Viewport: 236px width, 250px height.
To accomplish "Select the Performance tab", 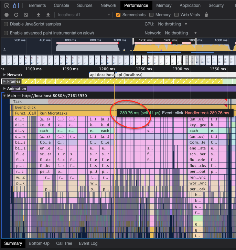I will tap(136, 6).
